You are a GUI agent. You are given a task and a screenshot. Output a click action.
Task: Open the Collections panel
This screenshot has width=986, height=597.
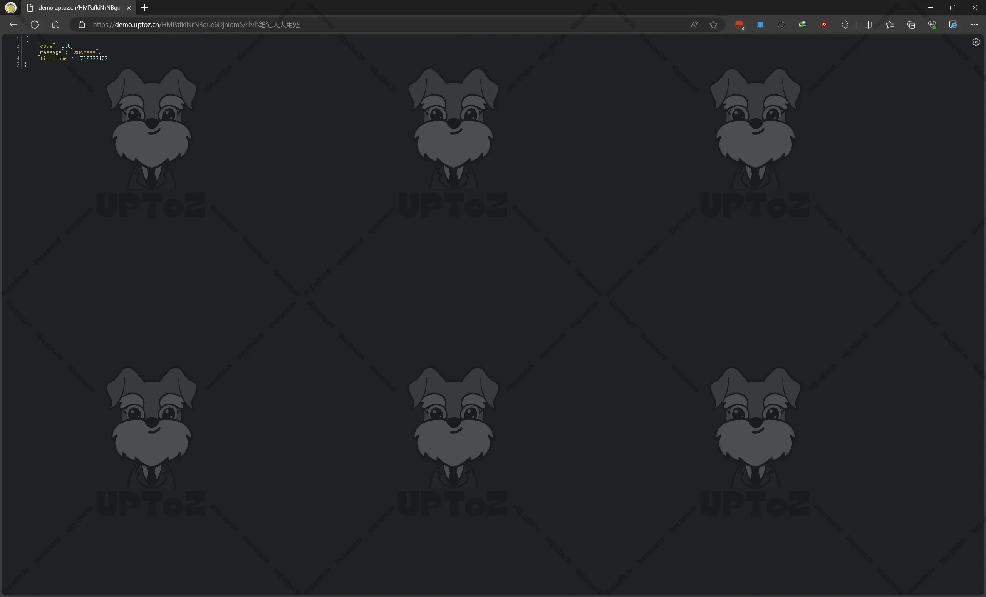click(x=911, y=24)
